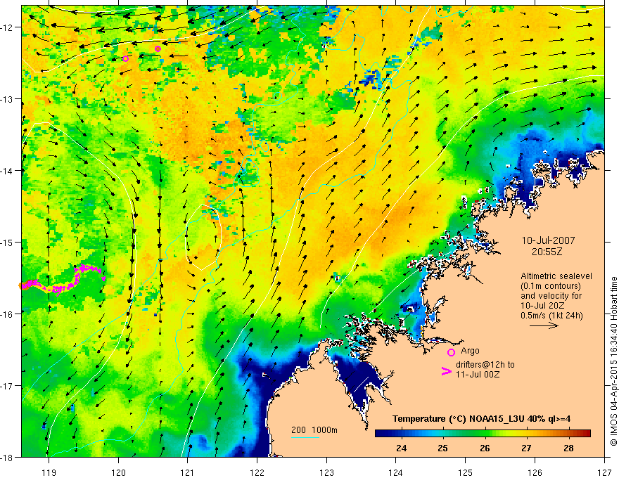Click the latitude axis label -15

[8, 242]
